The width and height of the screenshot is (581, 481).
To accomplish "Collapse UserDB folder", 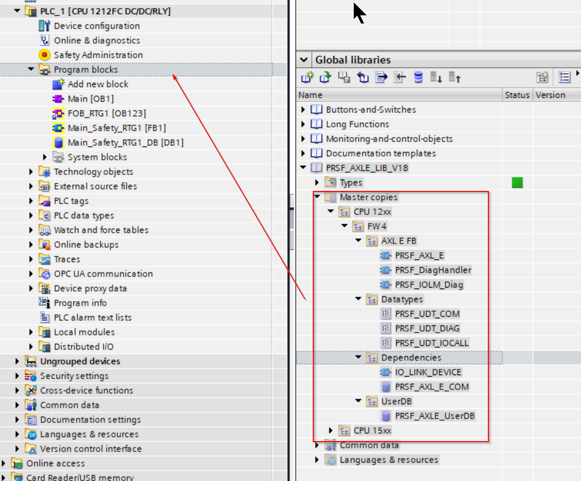I will pos(358,401).
